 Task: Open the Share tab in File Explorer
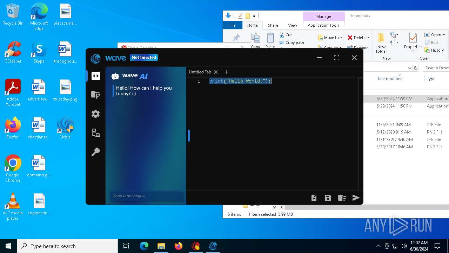tap(273, 25)
